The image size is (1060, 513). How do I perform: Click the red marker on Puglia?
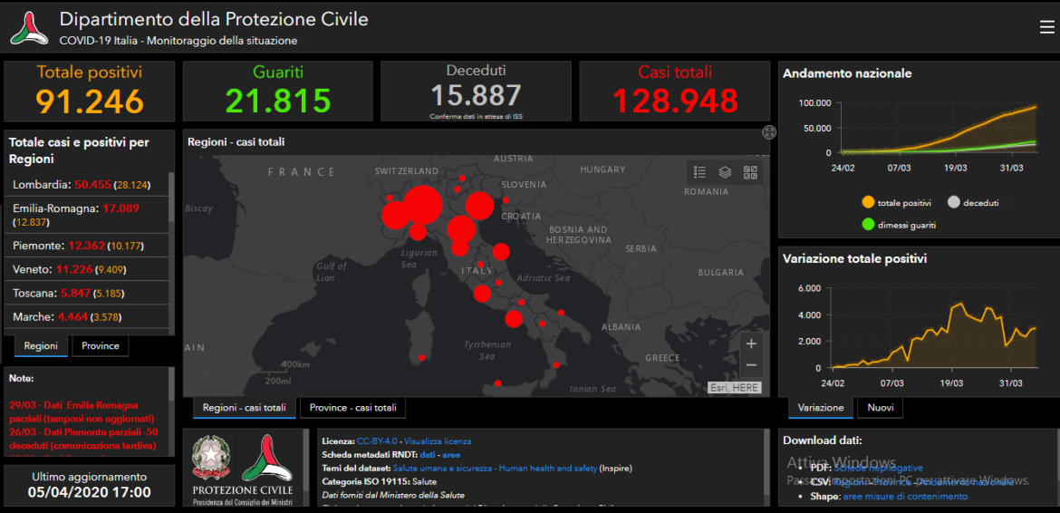[x=561, y=313]
